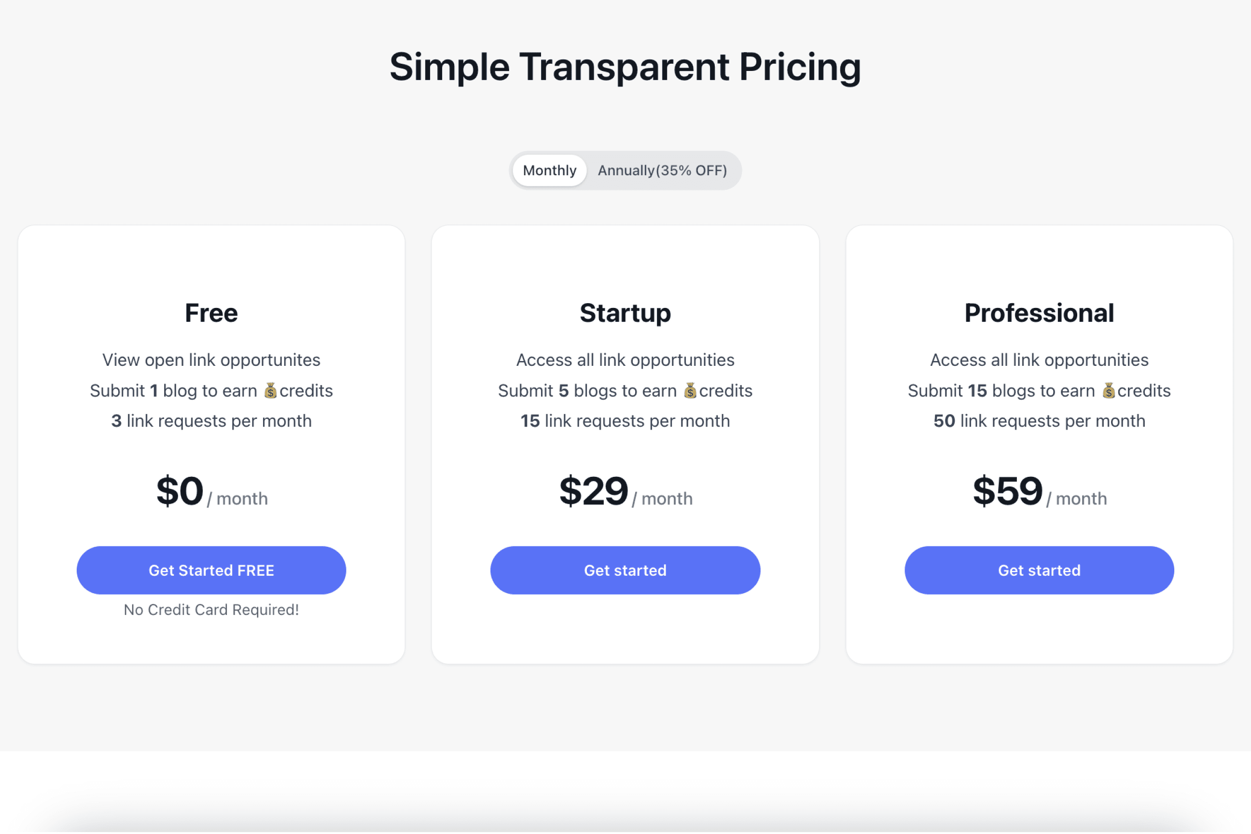Viewport: 1251px width, 834px height.
Task: Click the money bag icon in Free plan
Action: coord(270,391)
